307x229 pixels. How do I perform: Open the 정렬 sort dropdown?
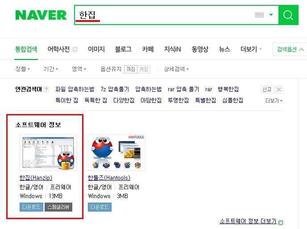click(x=22, y=69)
